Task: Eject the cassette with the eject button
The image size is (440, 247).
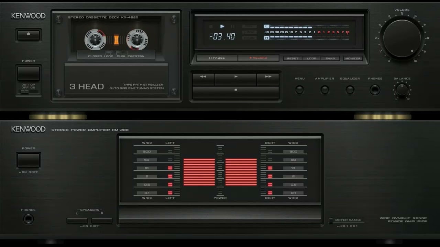Action: click(x=29, y=35)
